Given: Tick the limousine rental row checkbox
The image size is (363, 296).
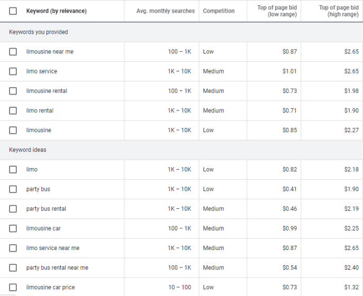Looking at the screenshot, I should (13, 91).
